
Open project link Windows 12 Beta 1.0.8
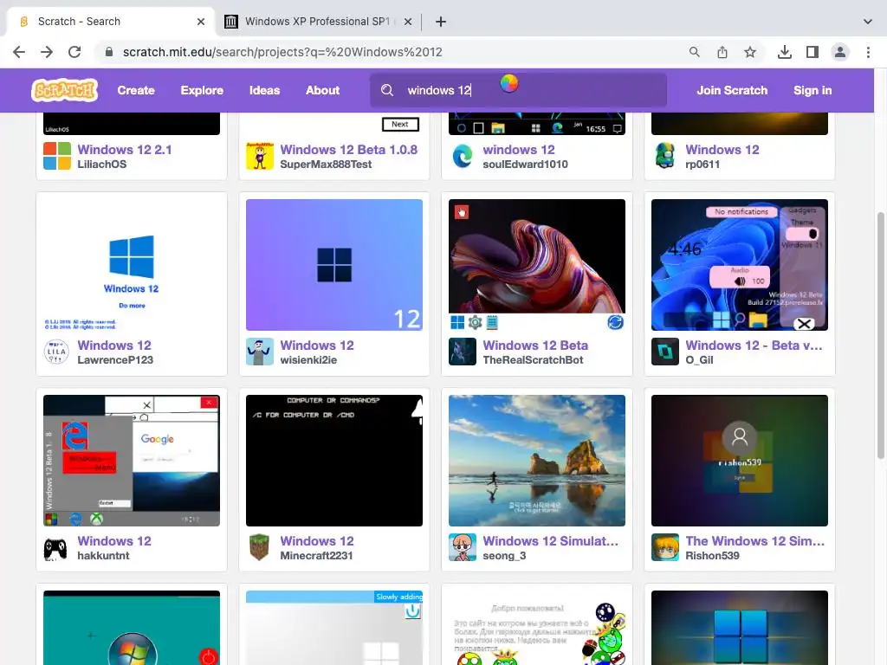[348, 149]
